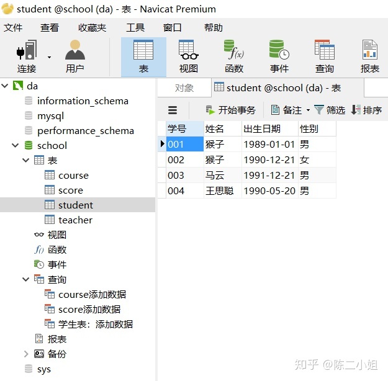388x381 pixels.
Task: Switch to the 对象 tab
Action: (184, 88)
